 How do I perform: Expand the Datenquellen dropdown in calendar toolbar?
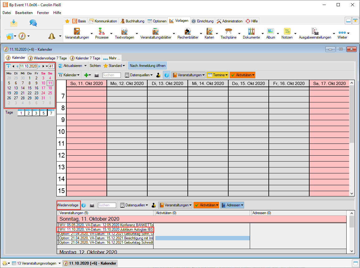[x=139, y=75]
